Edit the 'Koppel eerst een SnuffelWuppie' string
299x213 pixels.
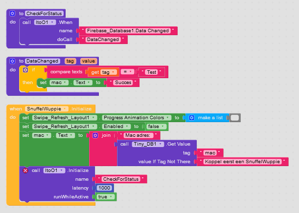(242, 162)
